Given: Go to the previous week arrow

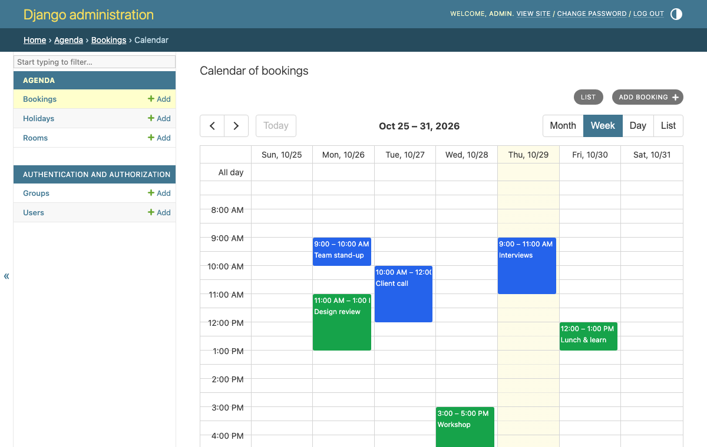Looking at the screenshot, I should click(x=212, y=126).
